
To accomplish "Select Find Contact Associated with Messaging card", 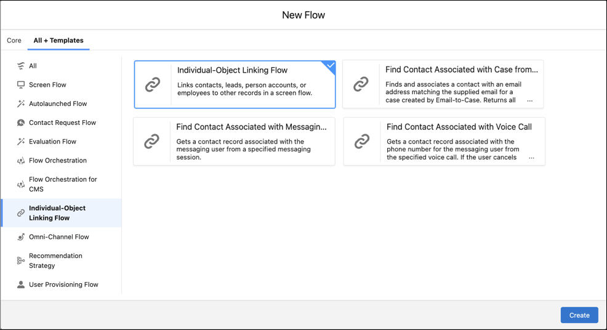I will pos(234,142).
